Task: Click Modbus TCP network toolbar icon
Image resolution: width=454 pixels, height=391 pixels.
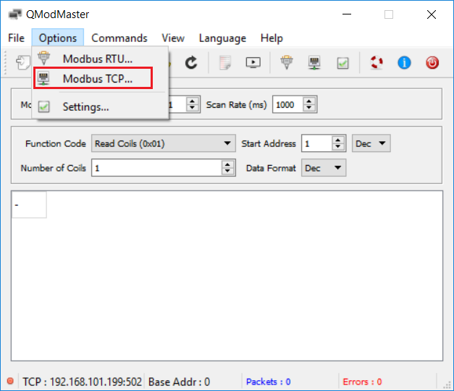Action: point(314,62)
